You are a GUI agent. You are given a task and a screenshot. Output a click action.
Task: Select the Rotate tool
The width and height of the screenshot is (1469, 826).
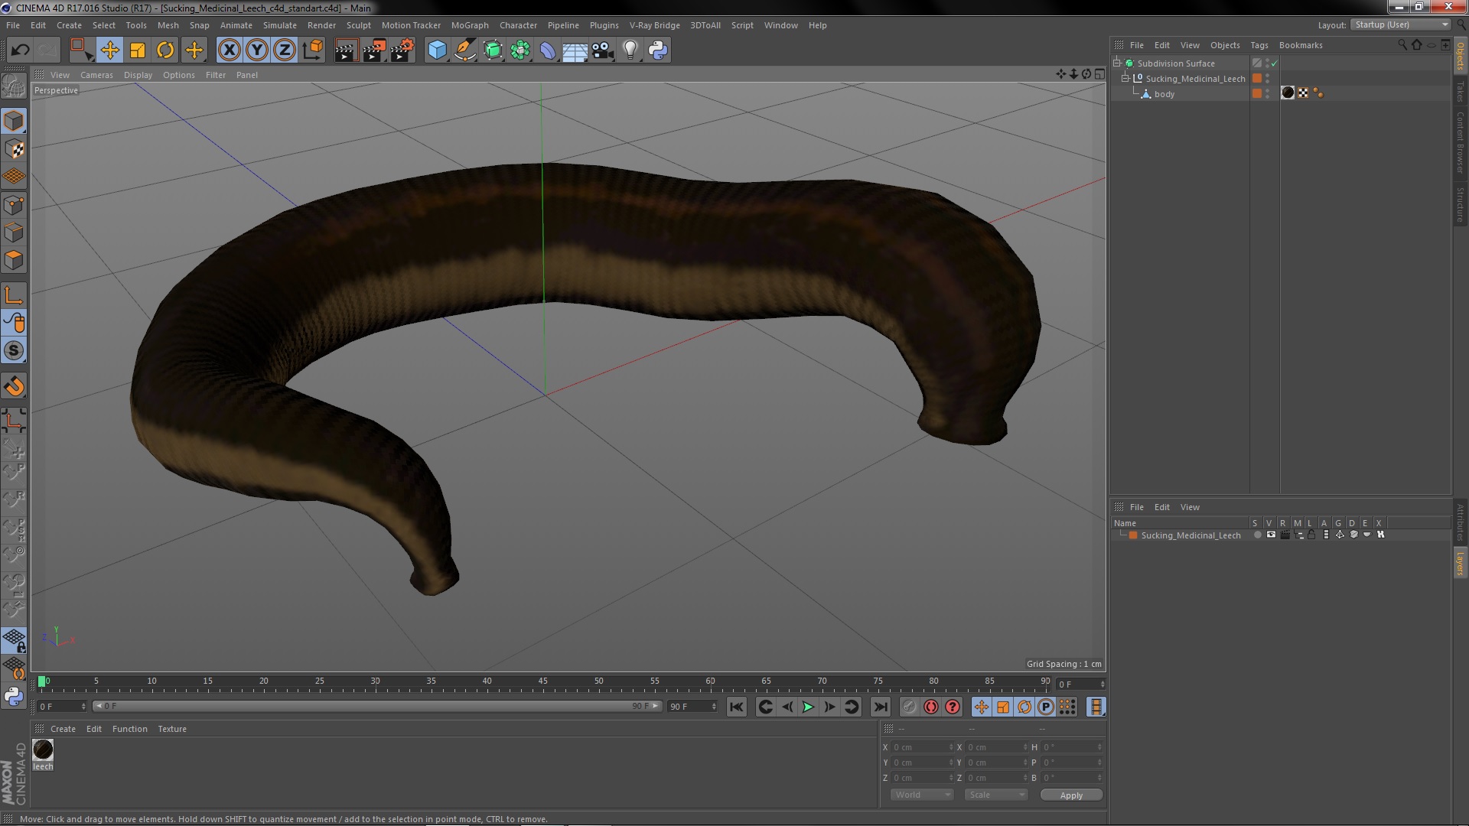[165, 50]
